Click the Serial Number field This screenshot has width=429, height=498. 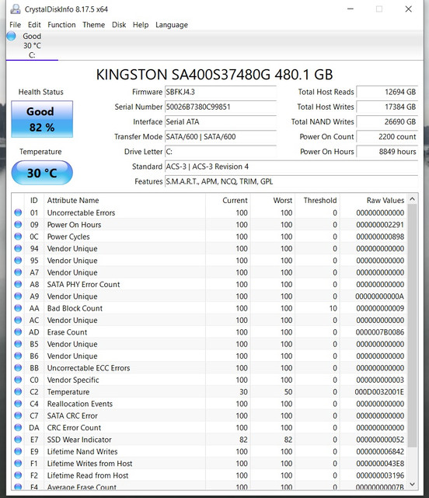coord(220,107)
